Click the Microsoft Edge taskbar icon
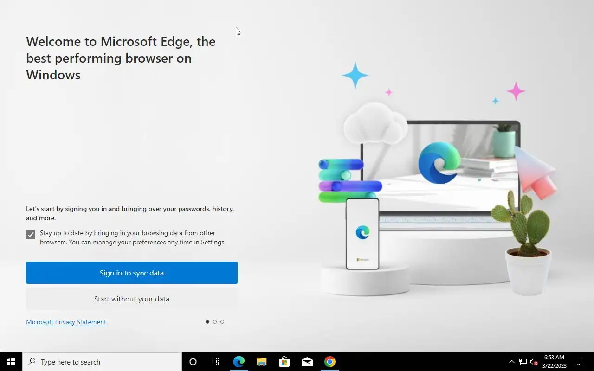The height and width of the screenshot is (371, 594). 239,362
